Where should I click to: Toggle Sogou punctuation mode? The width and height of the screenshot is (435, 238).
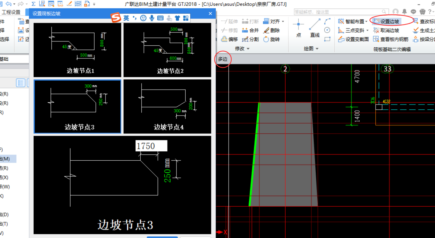pyautogui.click(x=135, y=18)
